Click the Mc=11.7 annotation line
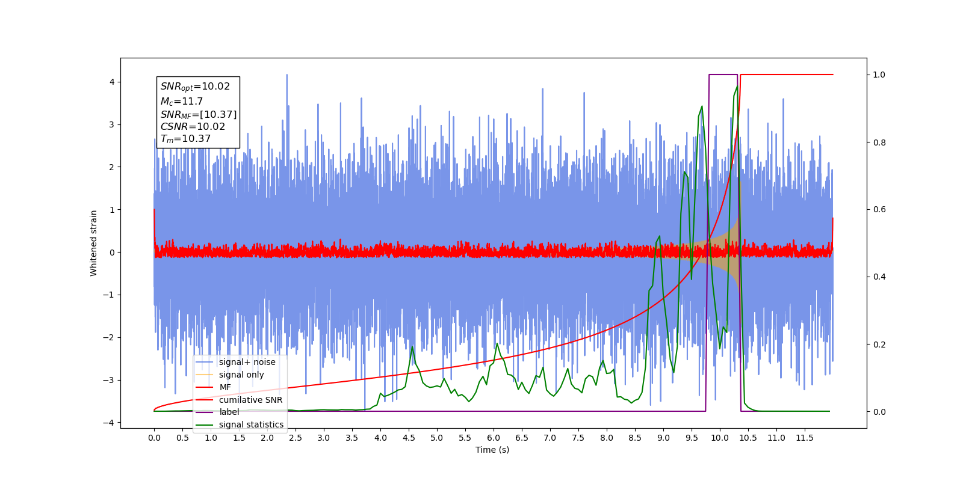The width and height of the screenshot is (963, 481). pyautogui.click(x=182, y=102)
